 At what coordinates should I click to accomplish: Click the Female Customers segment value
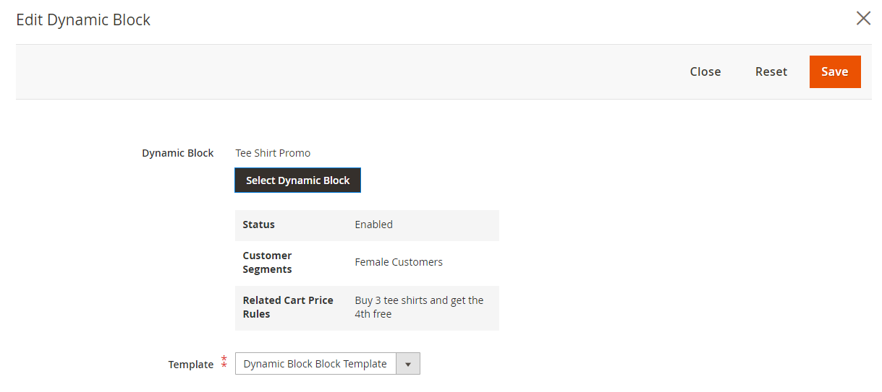pyautogui.click(x=399, y=262)
